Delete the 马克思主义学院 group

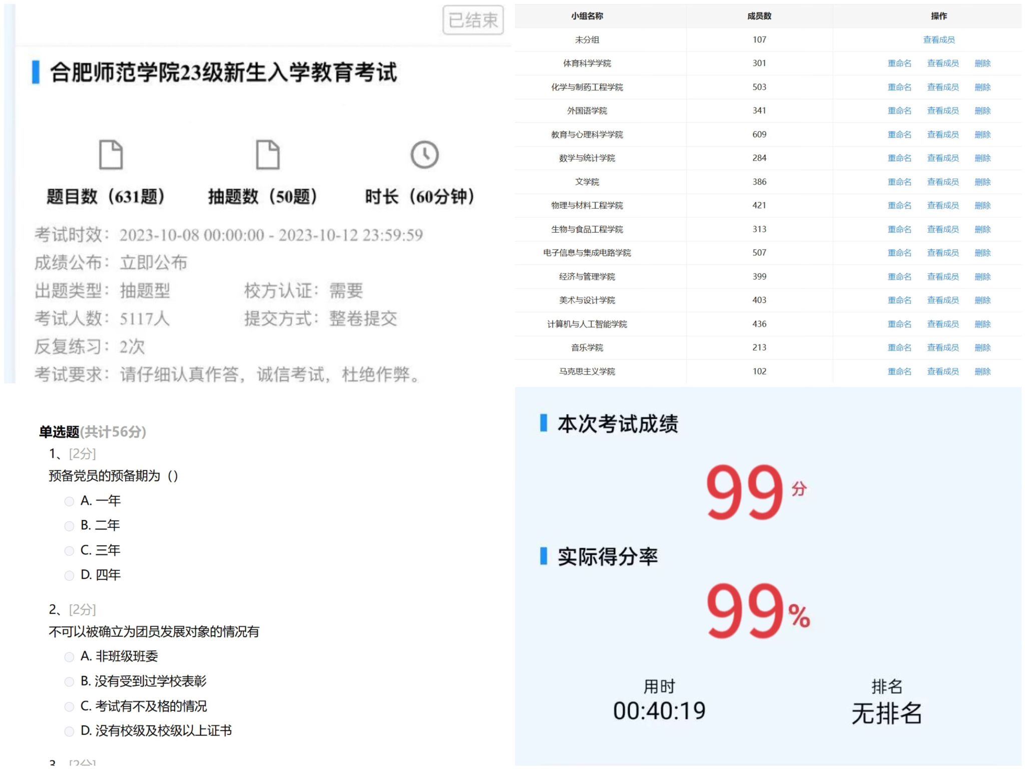tap(982, 371)
